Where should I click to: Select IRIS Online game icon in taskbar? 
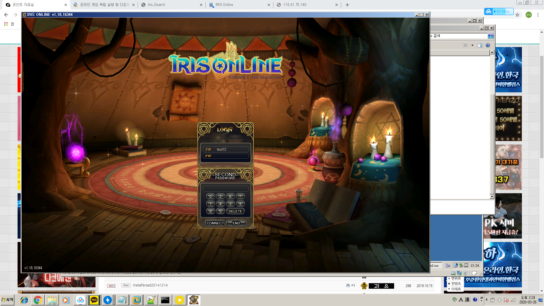tap(194, 300)
